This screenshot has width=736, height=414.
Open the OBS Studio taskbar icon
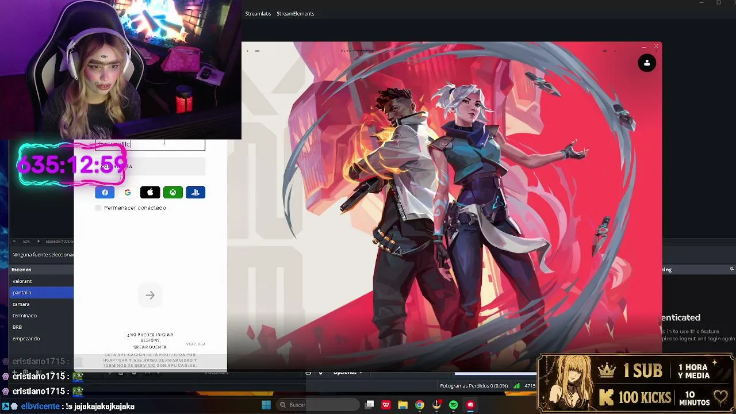[438, 405]
